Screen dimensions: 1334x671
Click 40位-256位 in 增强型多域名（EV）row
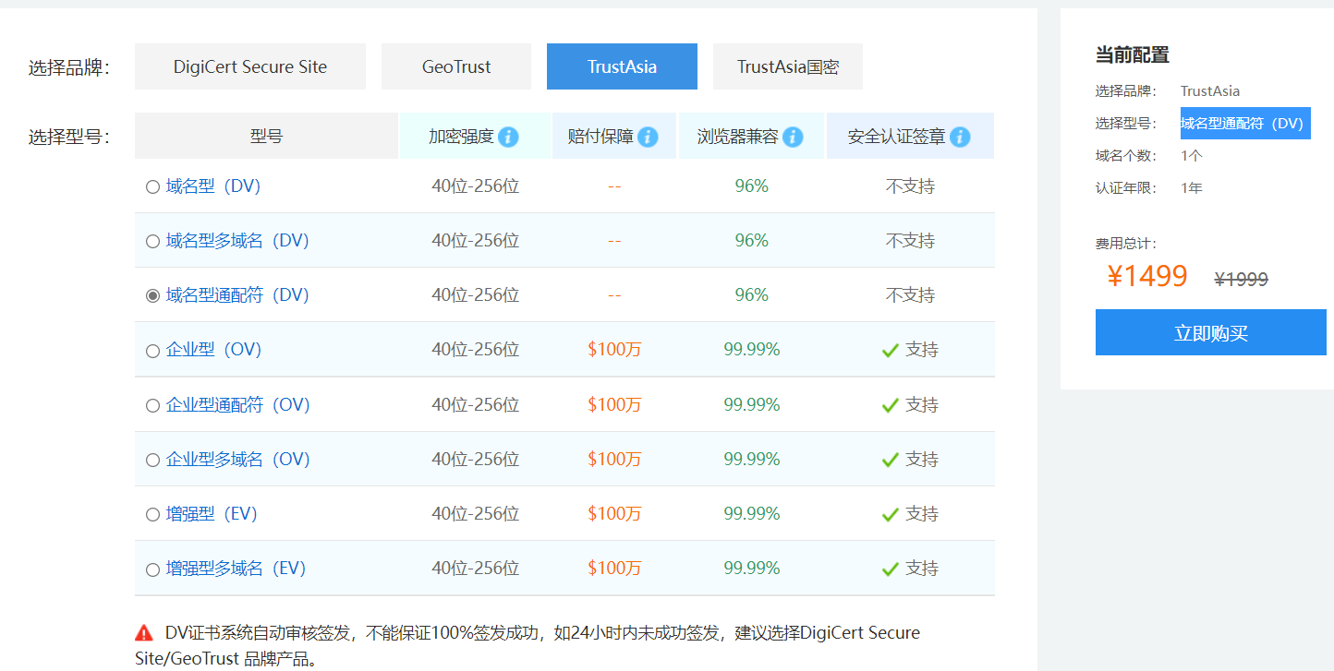476,568
